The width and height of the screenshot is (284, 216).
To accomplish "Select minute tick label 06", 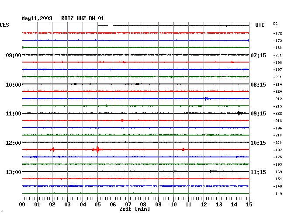I will (113, 205).
